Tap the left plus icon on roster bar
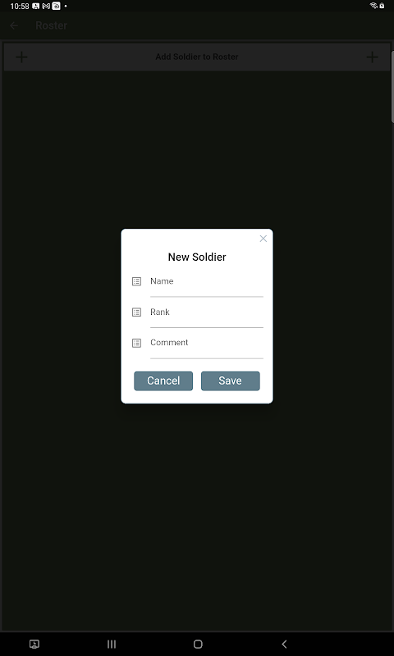 click(x=21, y=57)
